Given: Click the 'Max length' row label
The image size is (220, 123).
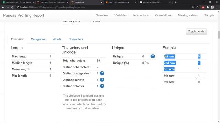Looking at the screenshot, I should (x=20, y=56).
